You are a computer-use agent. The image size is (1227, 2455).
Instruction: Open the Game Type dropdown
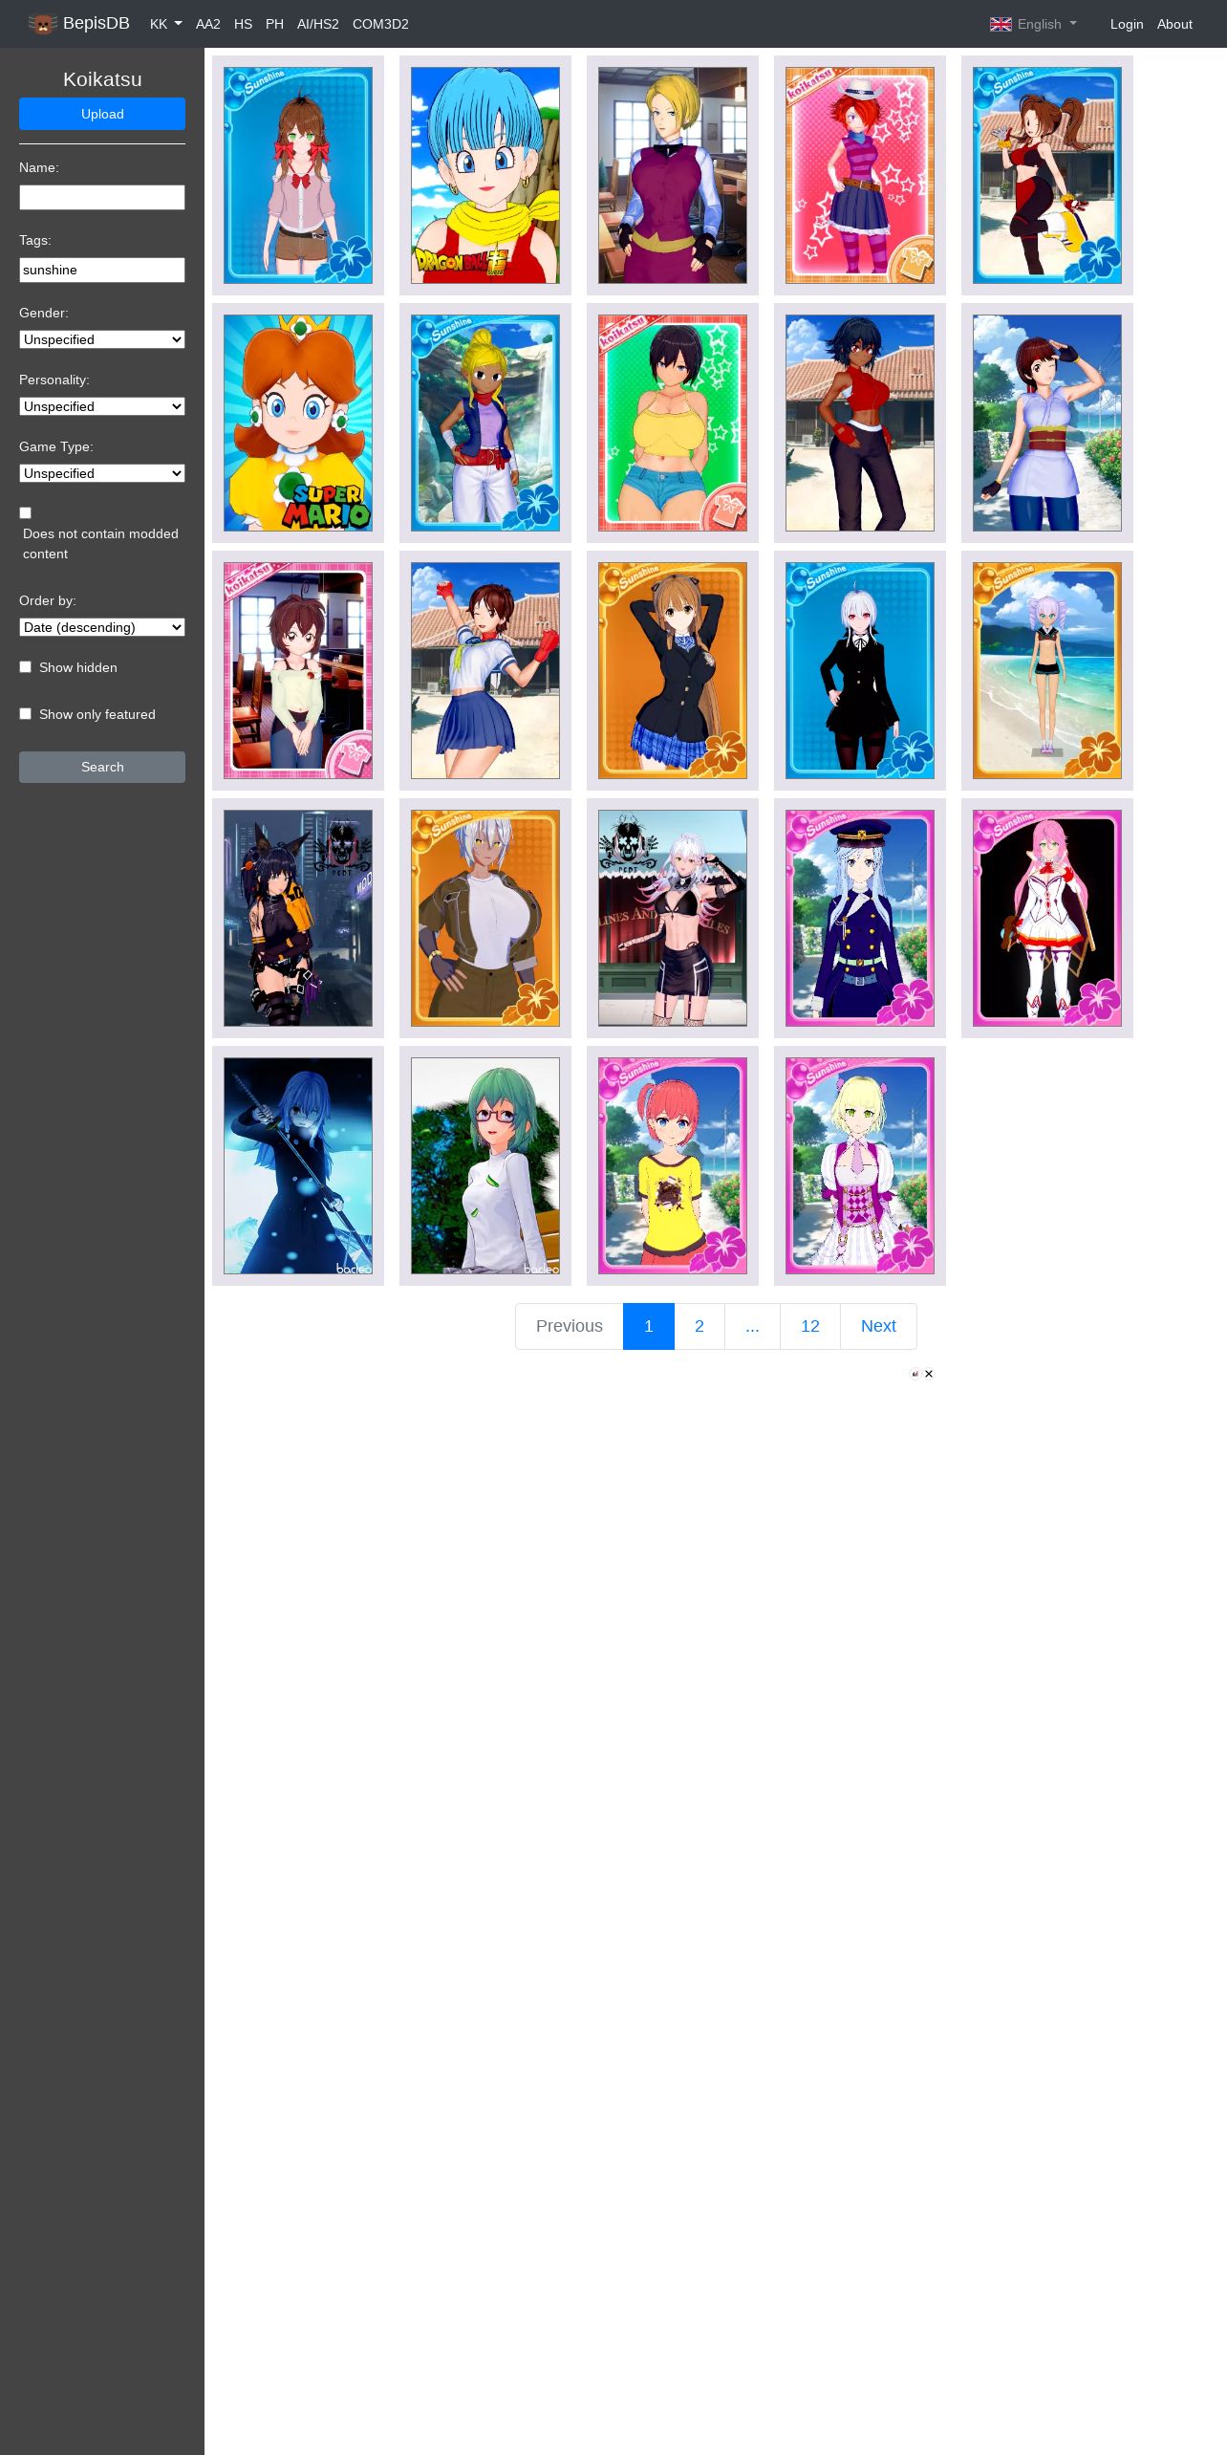point(102,473)
